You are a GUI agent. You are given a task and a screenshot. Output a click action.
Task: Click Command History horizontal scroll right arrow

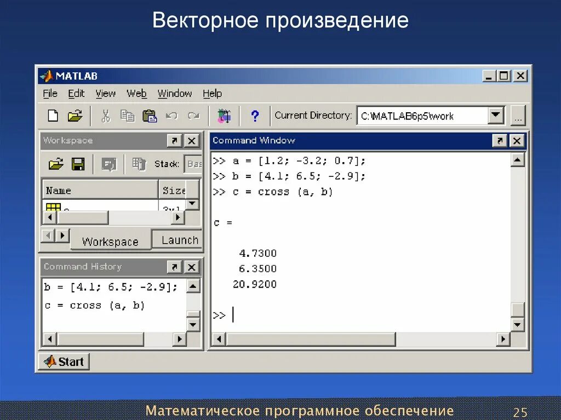(x=180, y=339)
